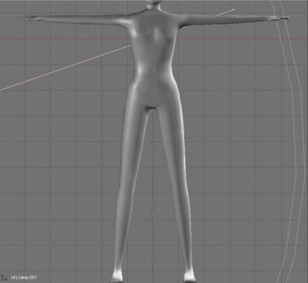Click the red horizontal X axis line
The image size is (308, 283).
pyautogui.click(x=64, y=39)
